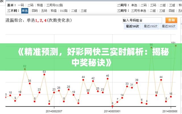Switch to 最近50次 tab
Viewport: 182px width, 114px height.
tap(133, 26)
